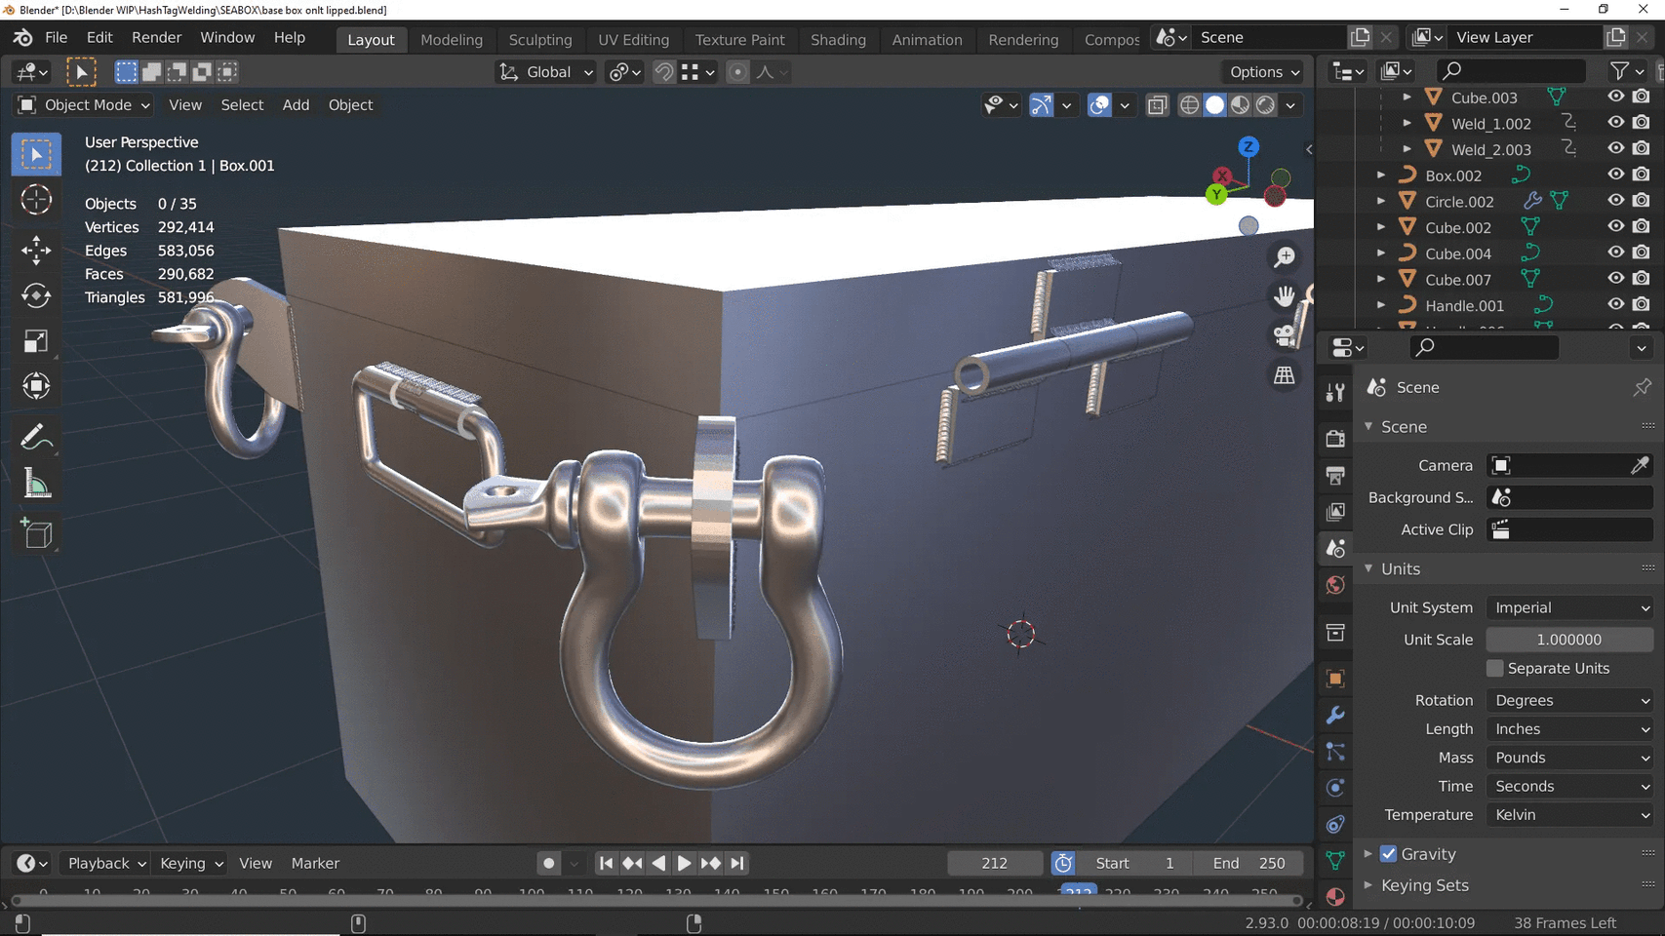Open the Mass Pounds dropdown
The image size is (1665, 936).
[x=1569, y=758]
